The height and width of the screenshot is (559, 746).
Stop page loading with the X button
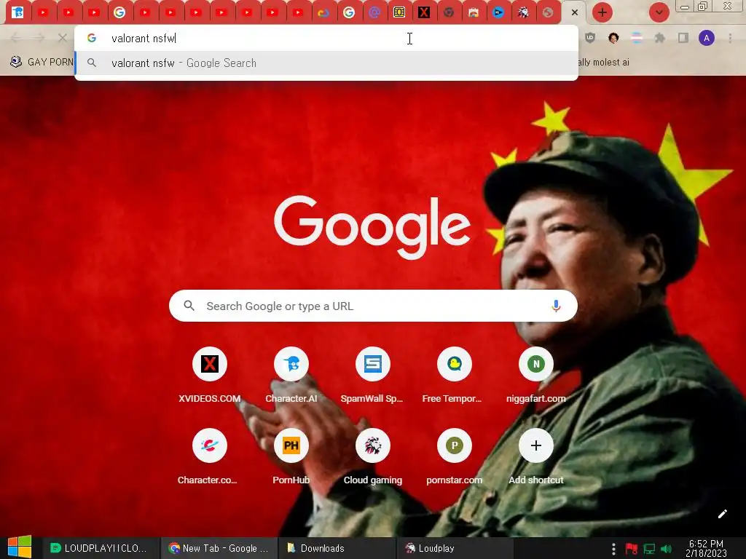point(63,38)
